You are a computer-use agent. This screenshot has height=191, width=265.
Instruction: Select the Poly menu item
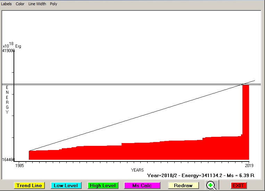click(53, 4)
